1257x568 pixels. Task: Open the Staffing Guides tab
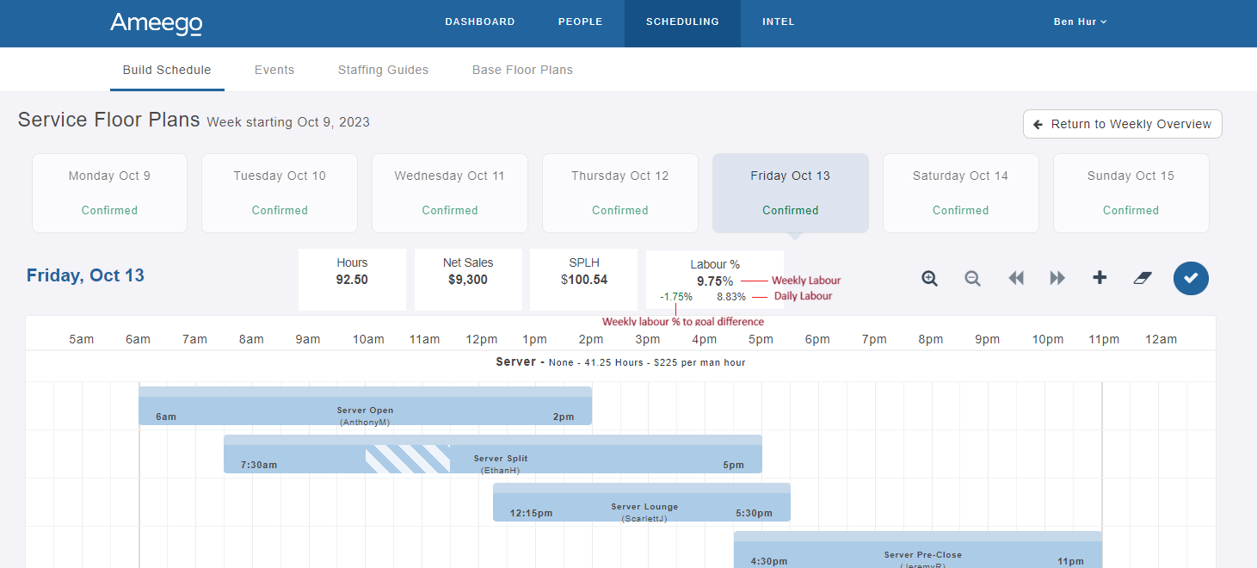(383, 70)
